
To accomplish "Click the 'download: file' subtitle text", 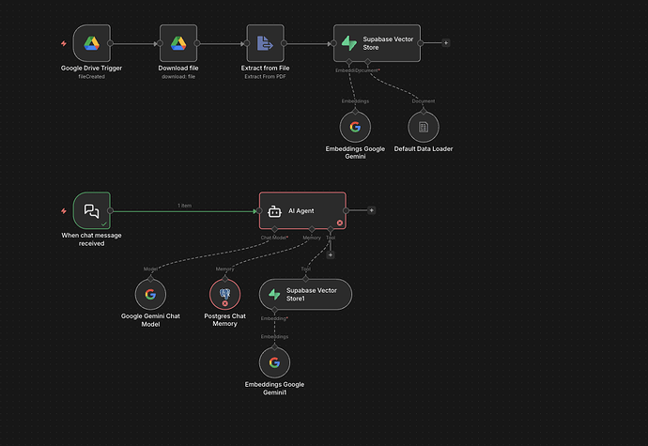I will point(178,76).
